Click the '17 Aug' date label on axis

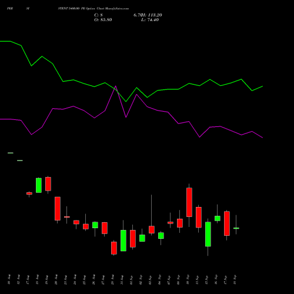click(28, 280)
